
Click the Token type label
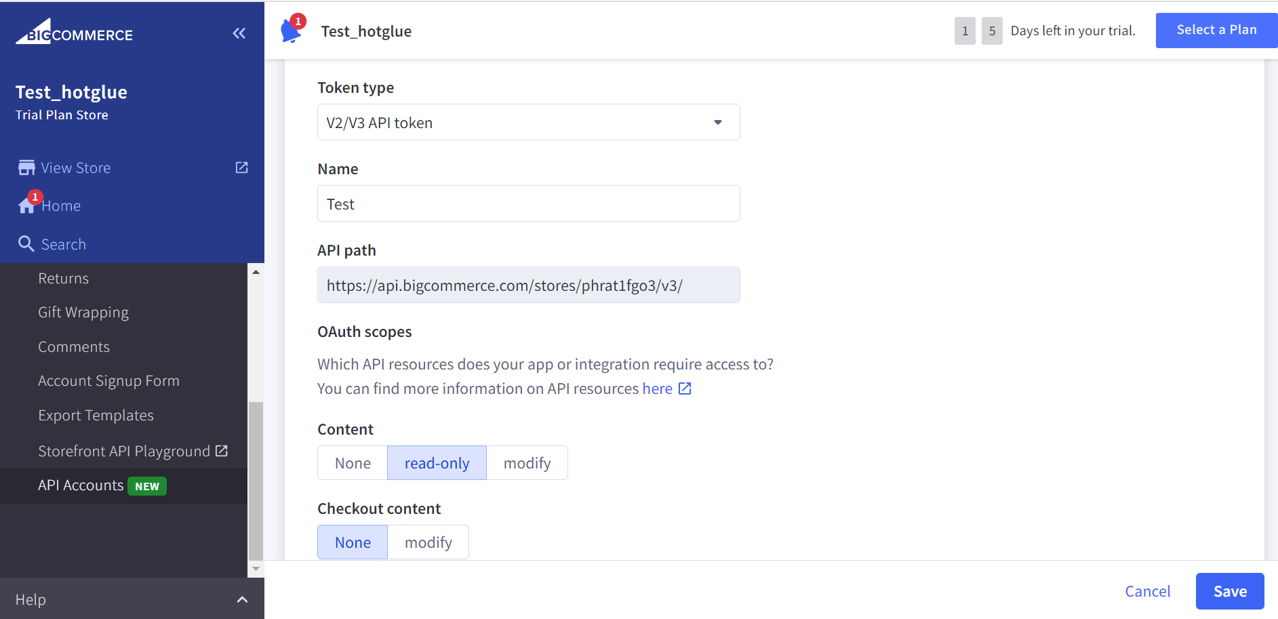point(355,87)
